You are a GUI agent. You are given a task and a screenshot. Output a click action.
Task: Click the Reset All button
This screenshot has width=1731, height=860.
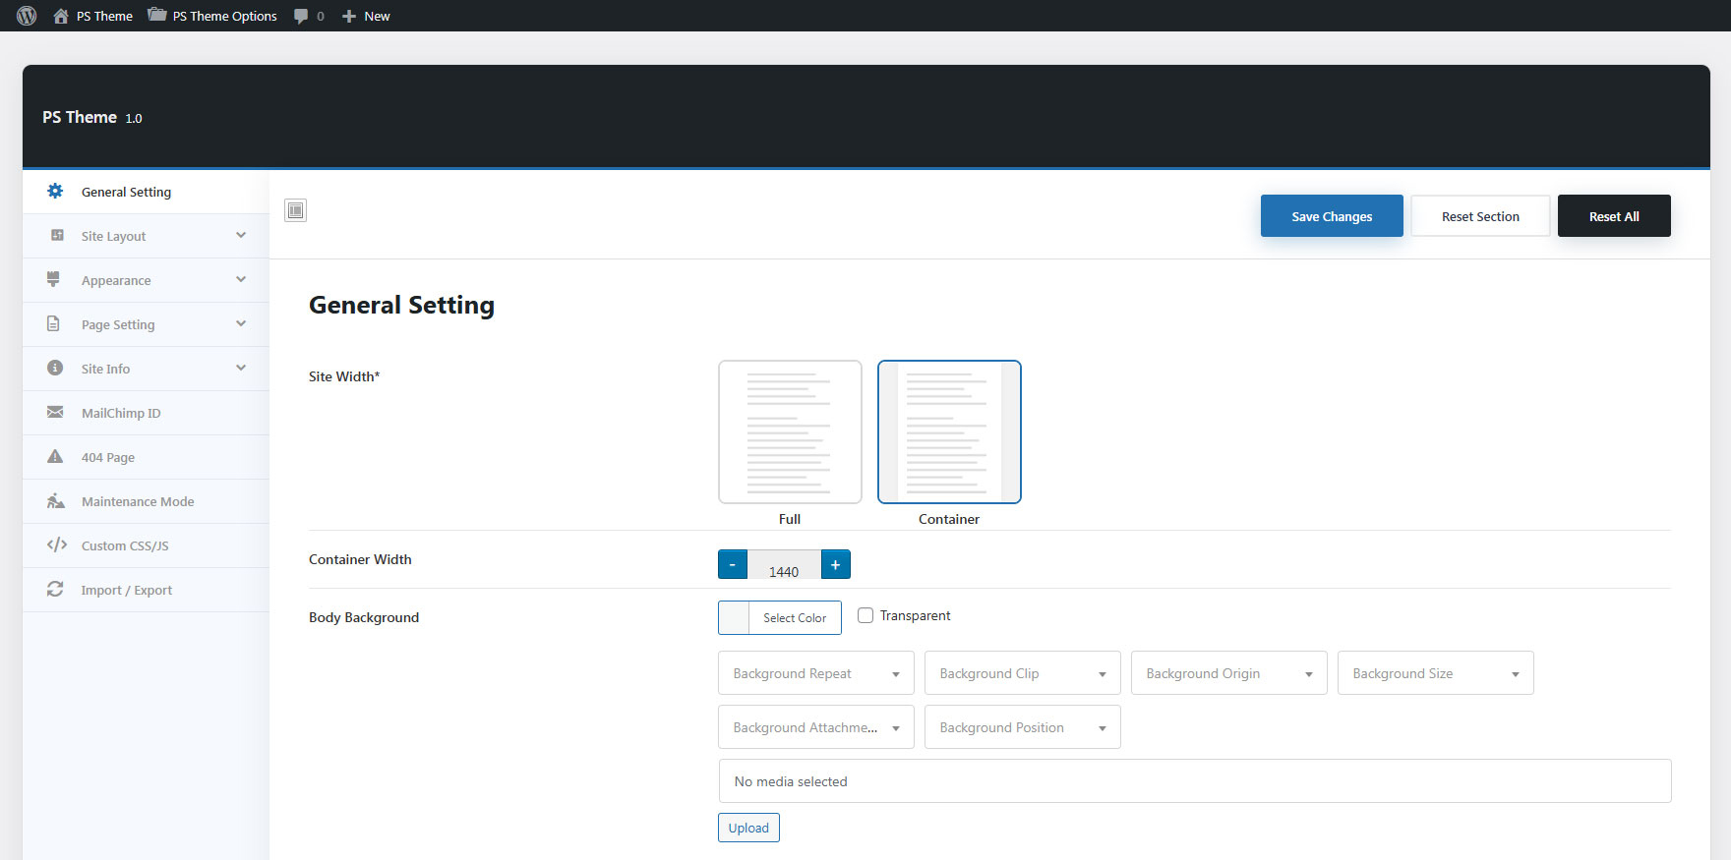click(1613, 216)
